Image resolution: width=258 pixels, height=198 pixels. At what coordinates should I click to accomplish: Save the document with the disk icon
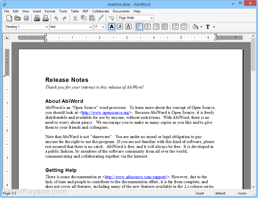point(26,18)
